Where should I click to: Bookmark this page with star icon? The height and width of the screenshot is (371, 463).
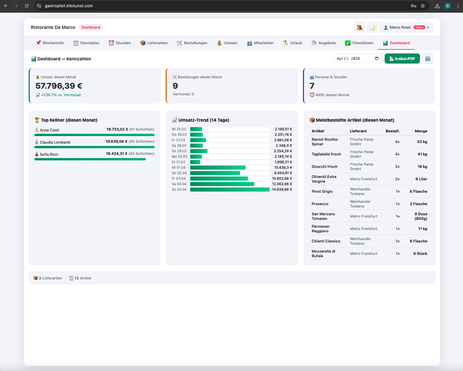tap(423, 6)
